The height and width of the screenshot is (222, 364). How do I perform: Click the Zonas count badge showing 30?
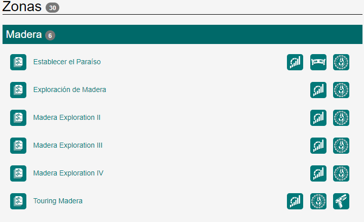click(x=52, y=8)
